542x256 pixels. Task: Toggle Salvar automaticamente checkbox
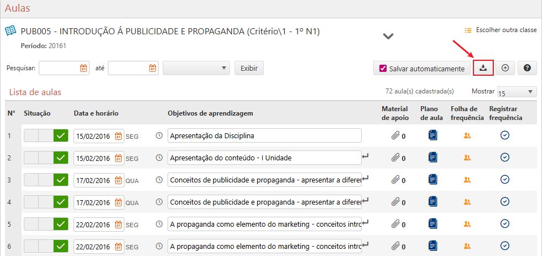383,69
